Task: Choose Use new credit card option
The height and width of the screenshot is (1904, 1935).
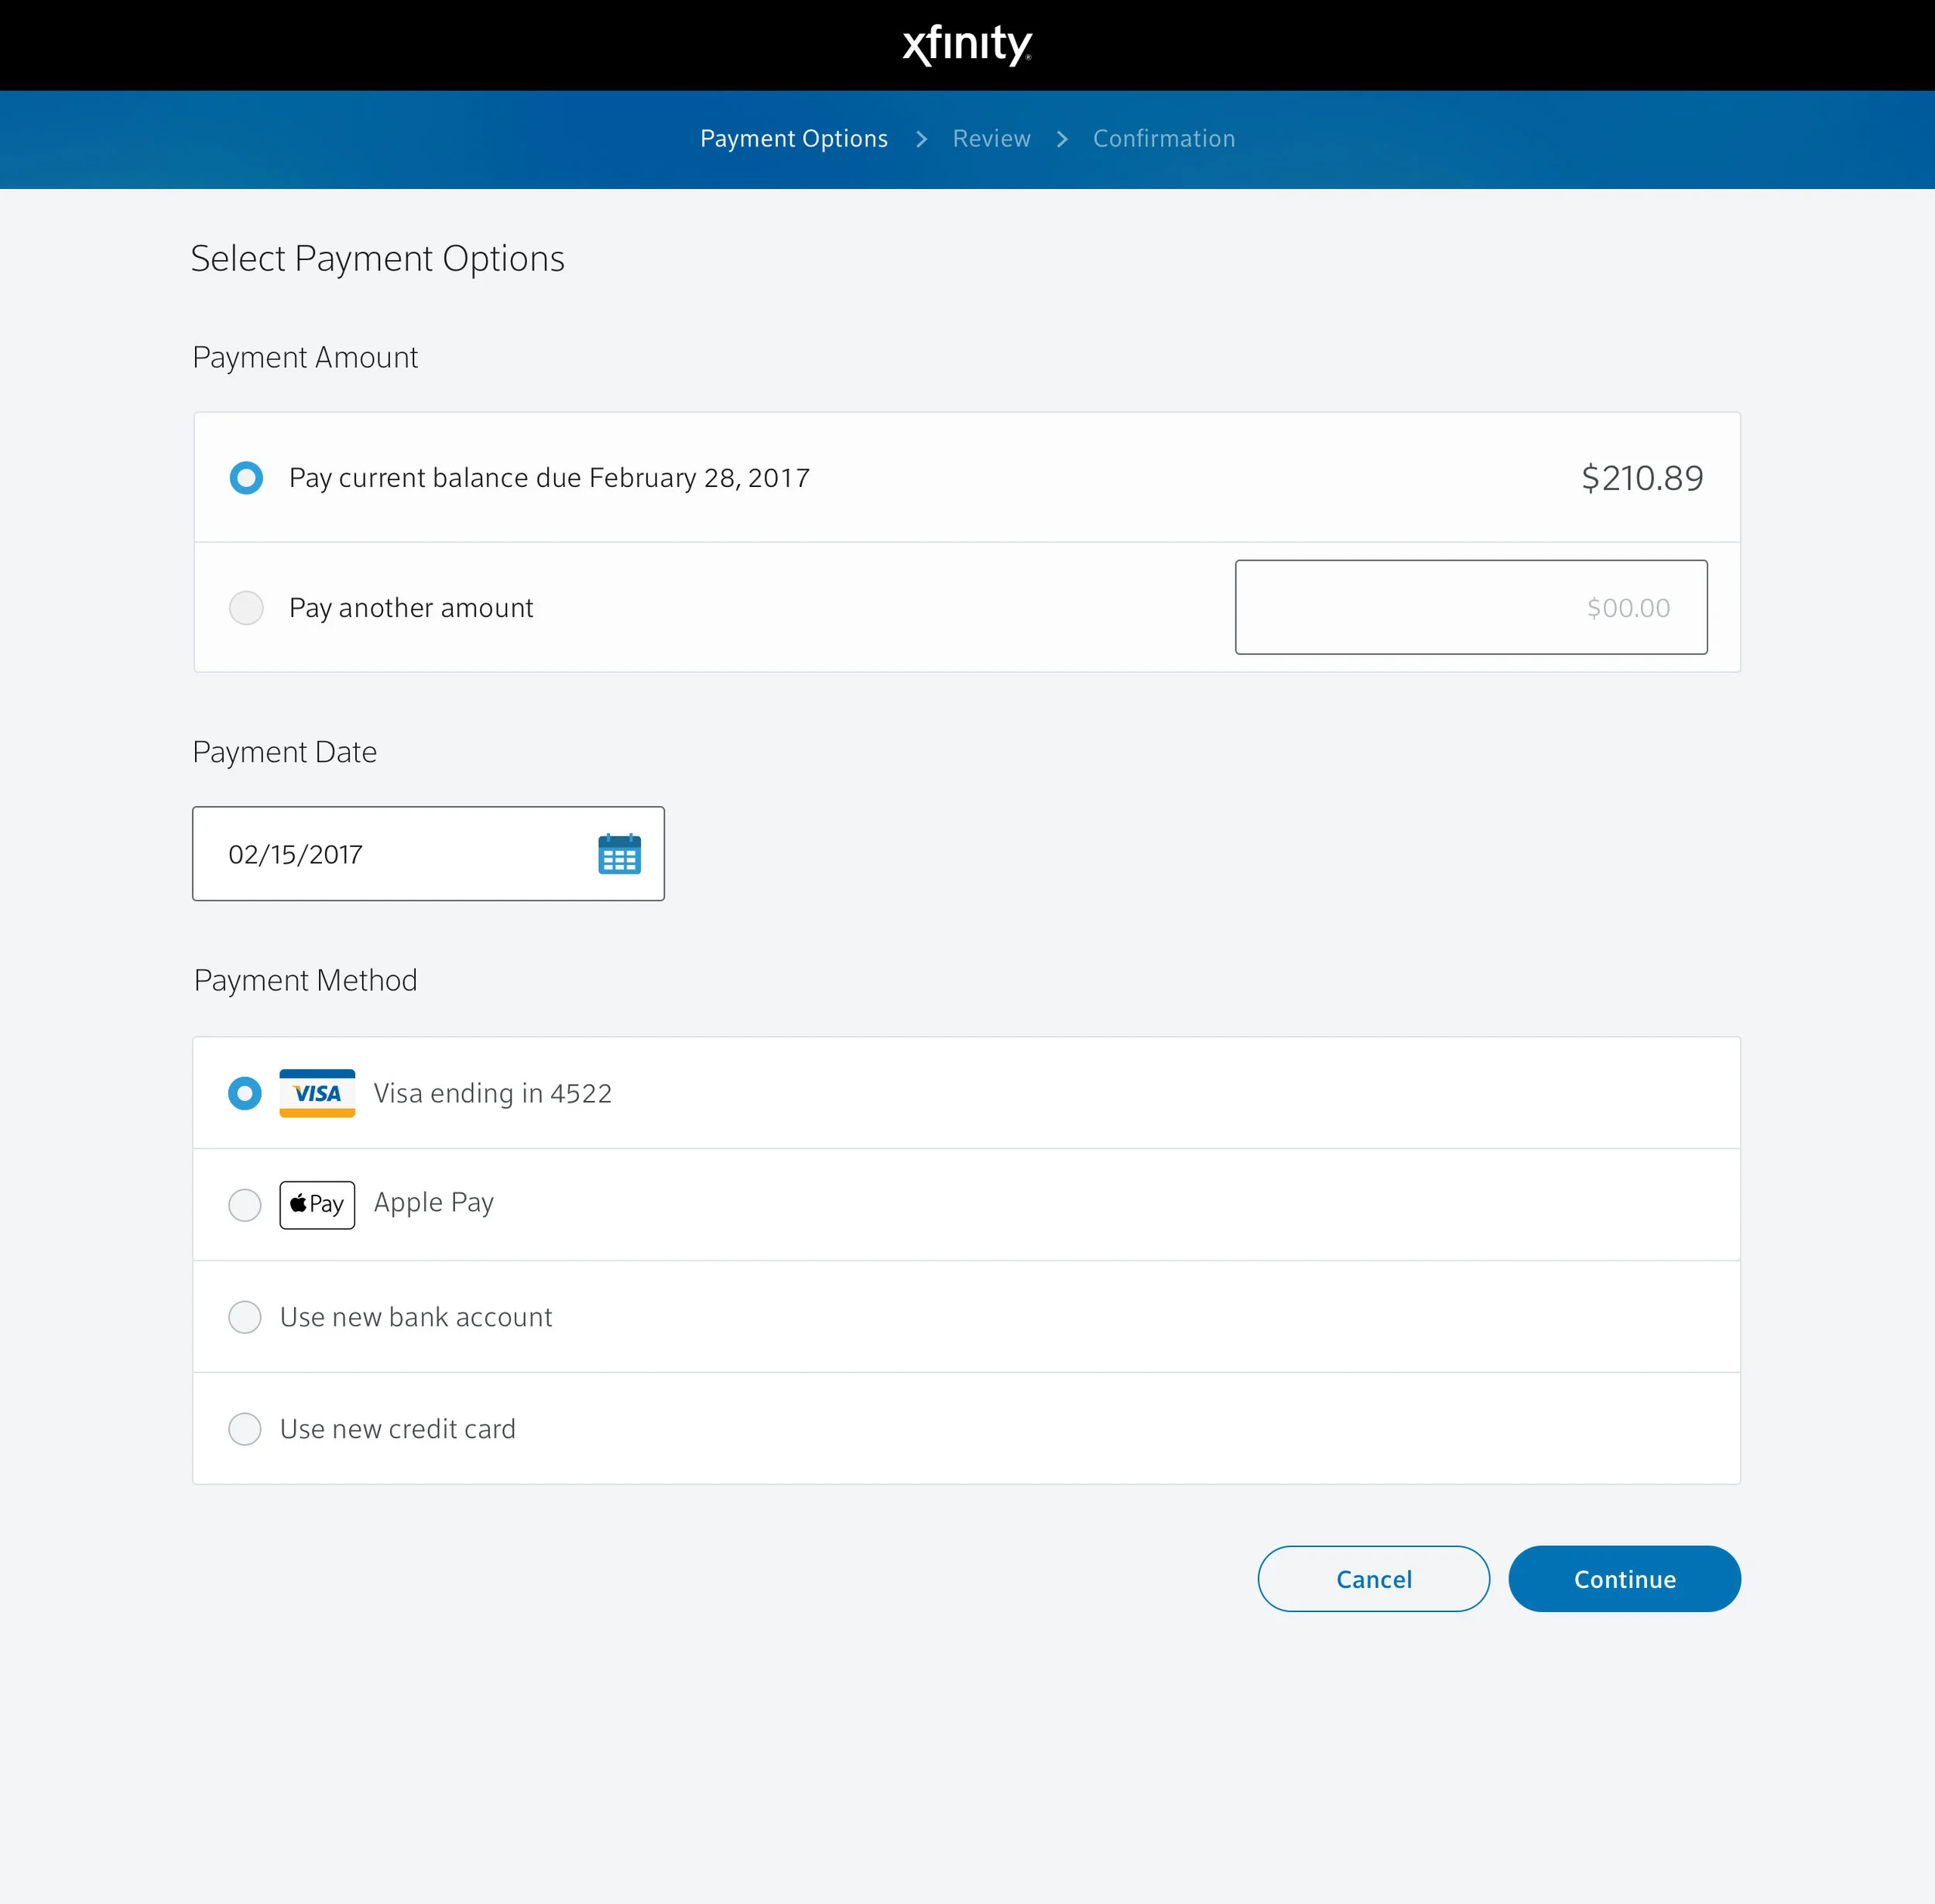Action: 245,1429
